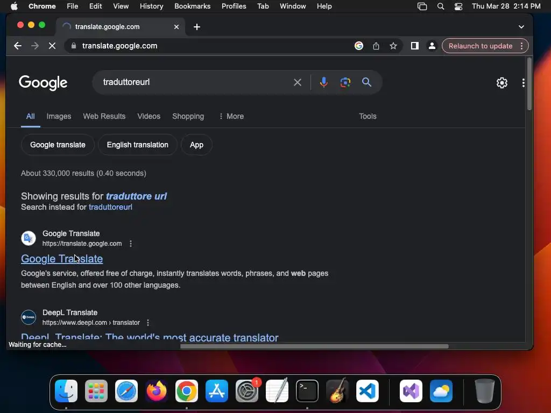Launch Safari from the dock
This screenshot has height=413, width=551.
[126, 391]
